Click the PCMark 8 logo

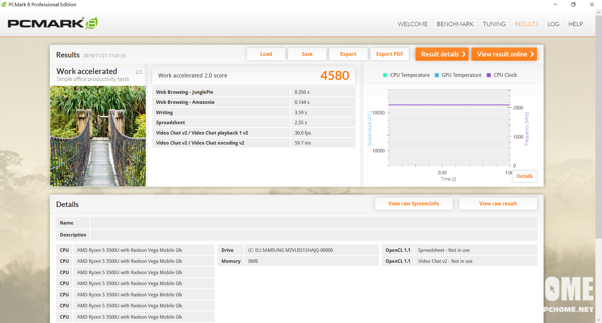(x=52, y=24)
